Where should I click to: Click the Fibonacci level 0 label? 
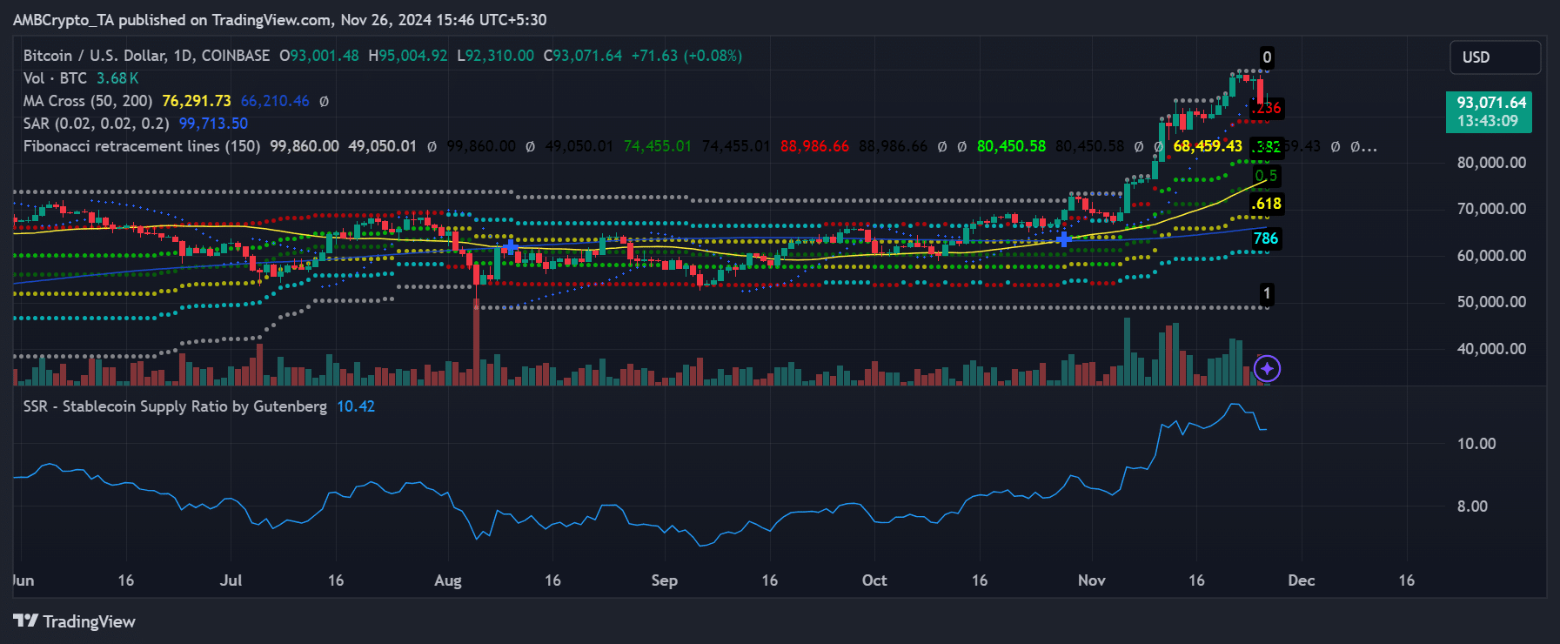point(1267,57)
